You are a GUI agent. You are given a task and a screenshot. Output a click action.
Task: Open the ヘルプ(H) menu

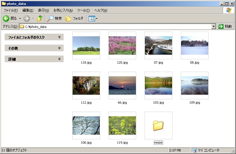point(101,10)
